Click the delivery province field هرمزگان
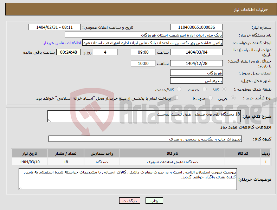The image size is (277, 210). pos(196,73)
